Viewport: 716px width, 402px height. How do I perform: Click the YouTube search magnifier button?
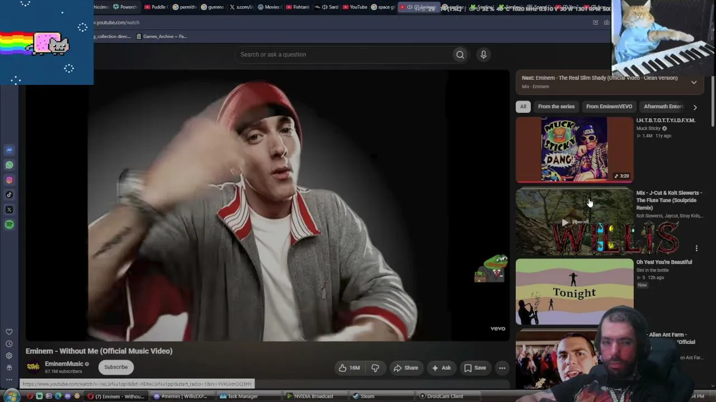[x=460, y=54]
